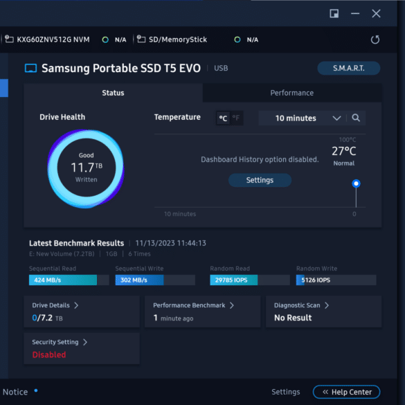This screenshot has height=405, width=405.
Task: Click the temperature graph data point marker
Action: (356, 183)
